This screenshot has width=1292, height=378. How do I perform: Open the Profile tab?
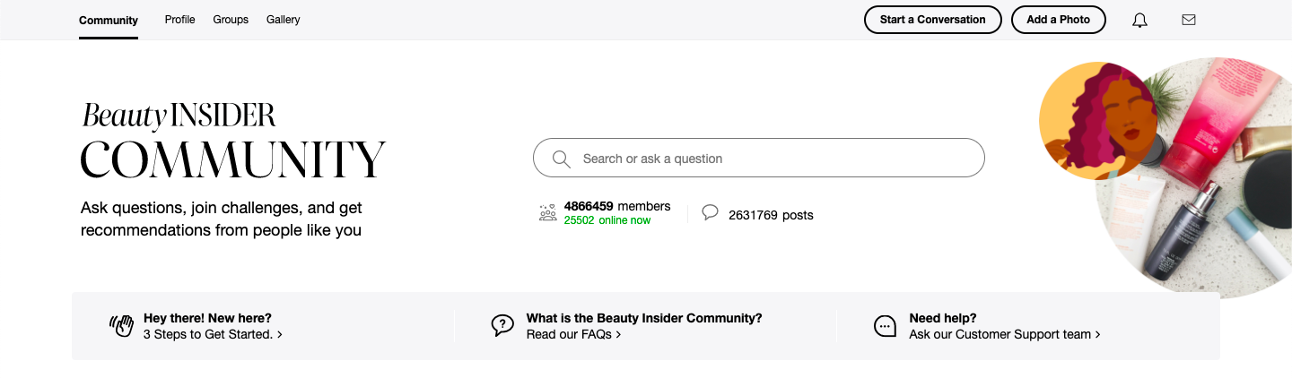tap(179, 20)
